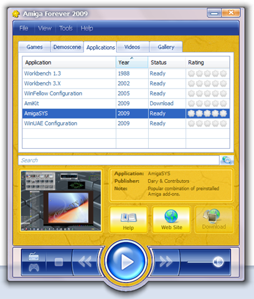Open the Web Site globe button
The height and width of the screenshot is (299, 254).
(172, 220)
